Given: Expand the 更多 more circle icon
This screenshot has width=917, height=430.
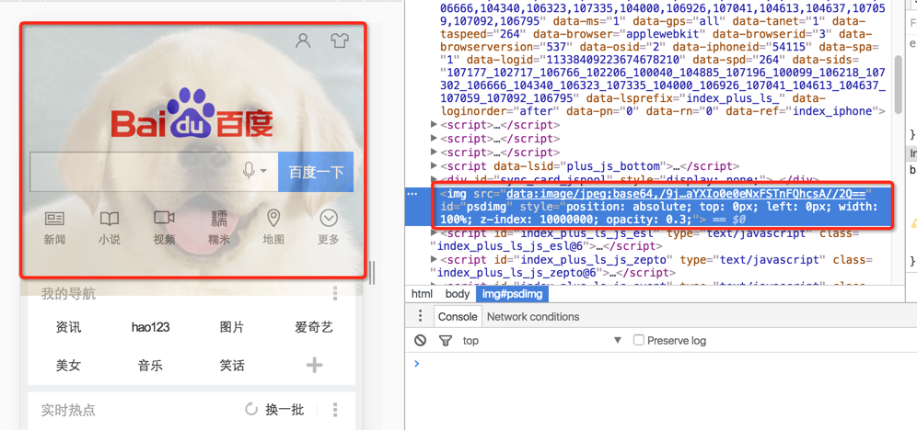Looking at the screenshot, I should (329, 219).
